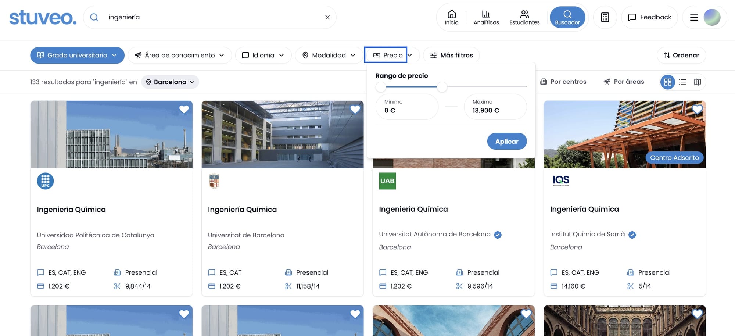
Task: Expand Área de conocimiento filter
Action: (x=180, y=55)
